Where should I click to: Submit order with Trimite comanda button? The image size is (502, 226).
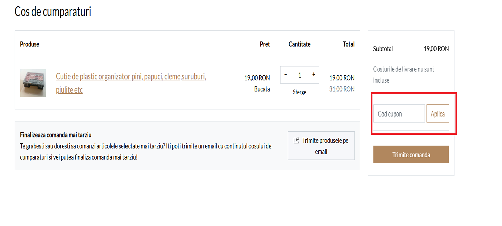pyautogui.click(x=411, y=155)
